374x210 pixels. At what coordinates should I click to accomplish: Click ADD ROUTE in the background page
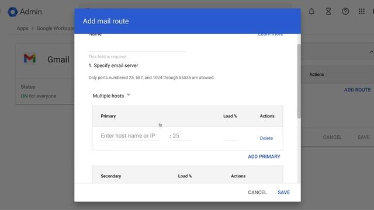tap(357, 90)
